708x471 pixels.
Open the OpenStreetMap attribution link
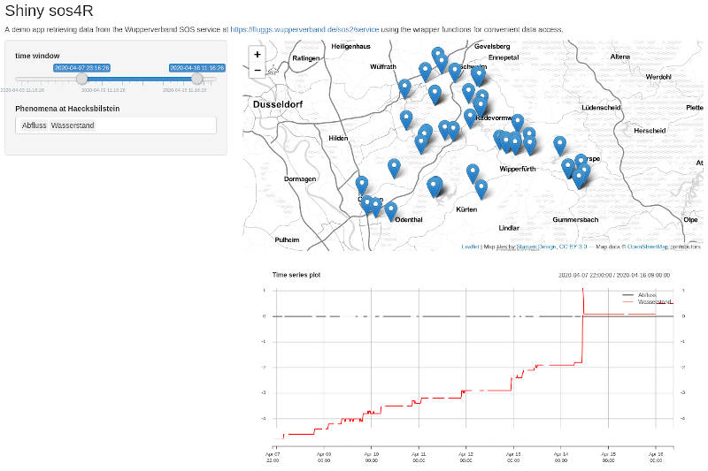coord(648,247)
